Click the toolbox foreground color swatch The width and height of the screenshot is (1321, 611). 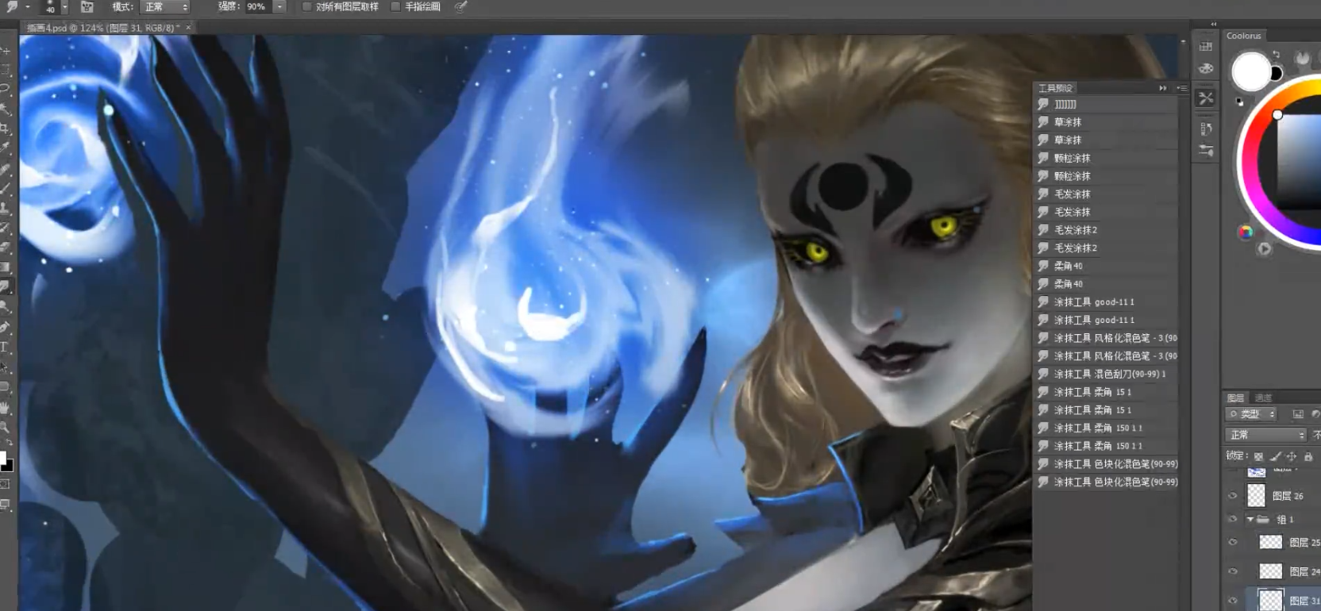(x=2, y=458)
